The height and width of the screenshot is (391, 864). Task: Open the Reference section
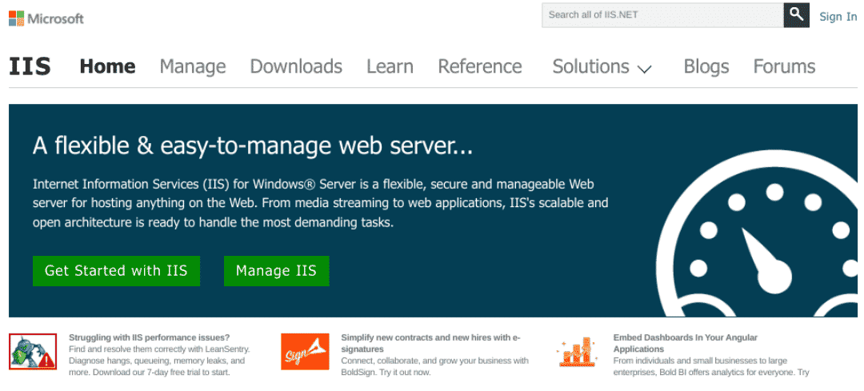click(x=480, y=66)
